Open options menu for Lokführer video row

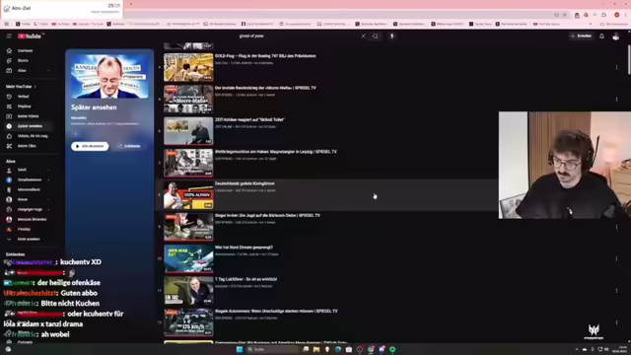pyautogui.click(x=616, y=291)
